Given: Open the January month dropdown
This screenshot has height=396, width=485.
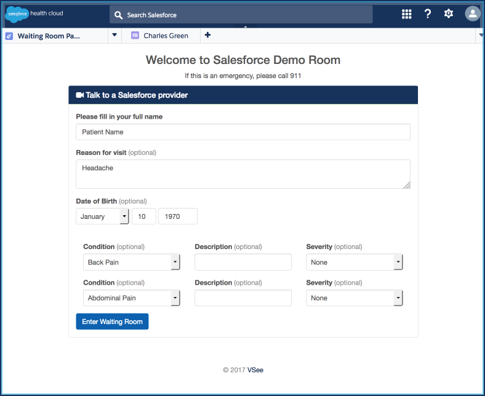Looking at the screenshot, I should point(102,216).
